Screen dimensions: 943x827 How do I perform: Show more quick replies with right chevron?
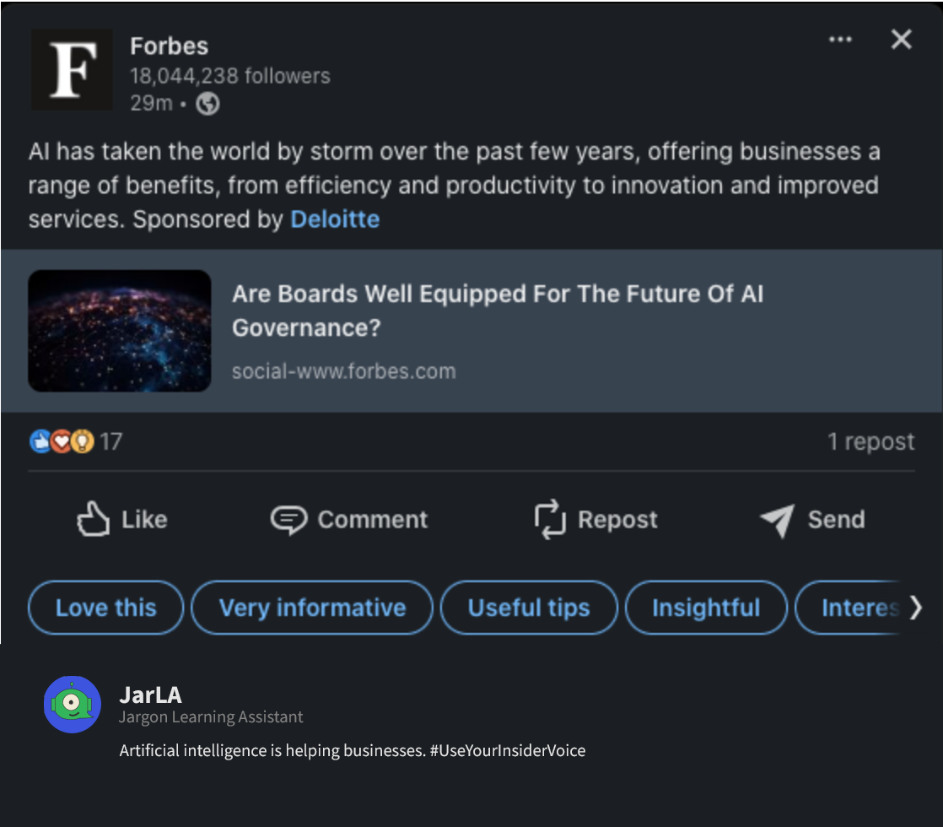point(914,608)
